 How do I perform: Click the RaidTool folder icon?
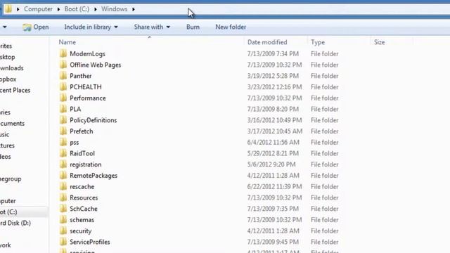click(x=63, y=153)
